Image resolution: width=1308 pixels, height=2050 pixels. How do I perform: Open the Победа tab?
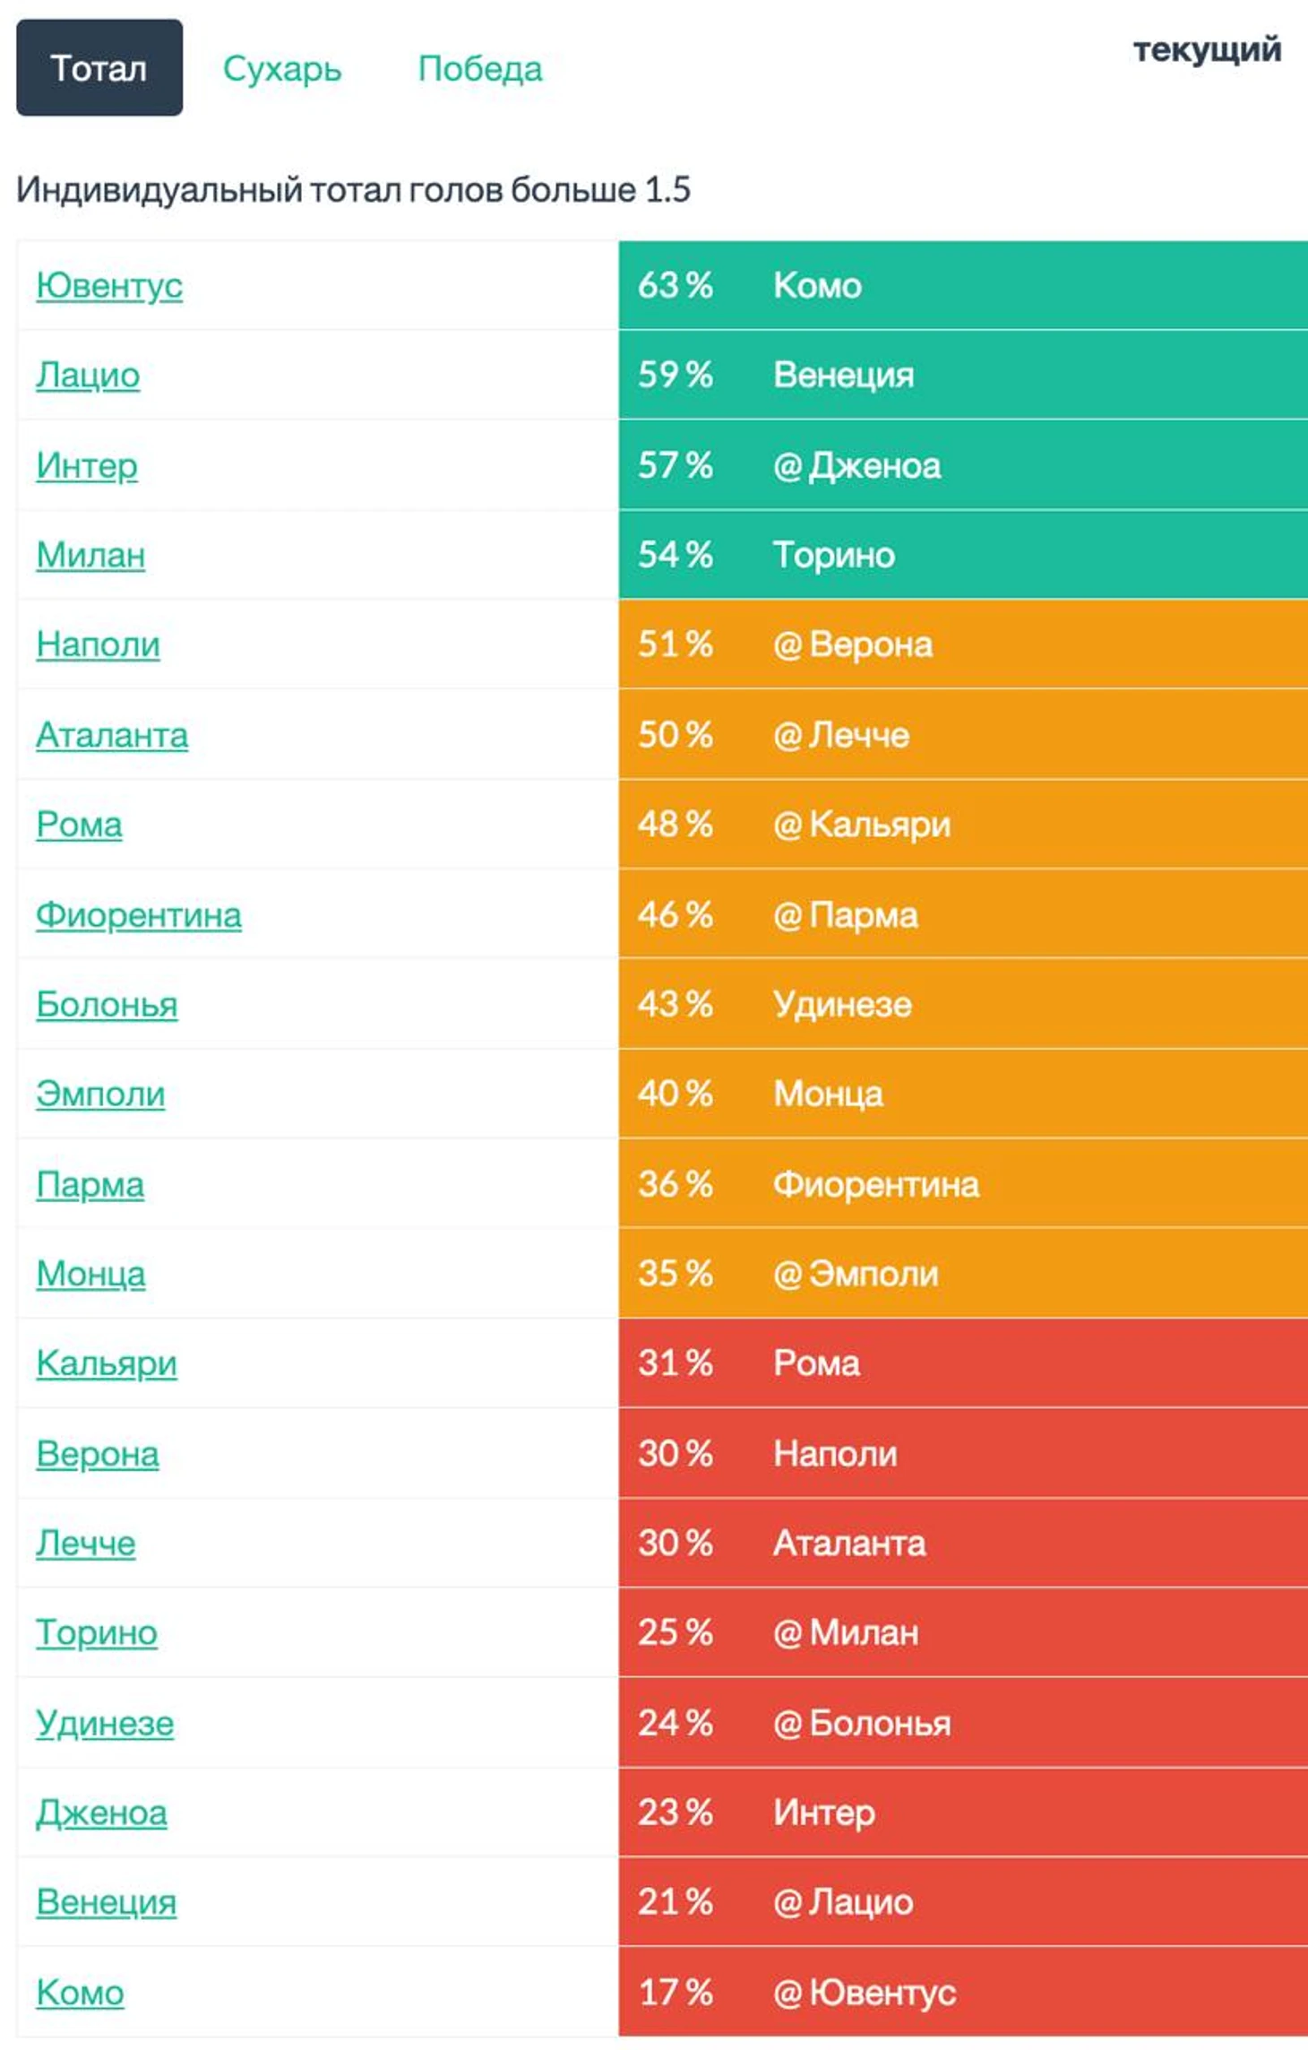pos(480,69)
